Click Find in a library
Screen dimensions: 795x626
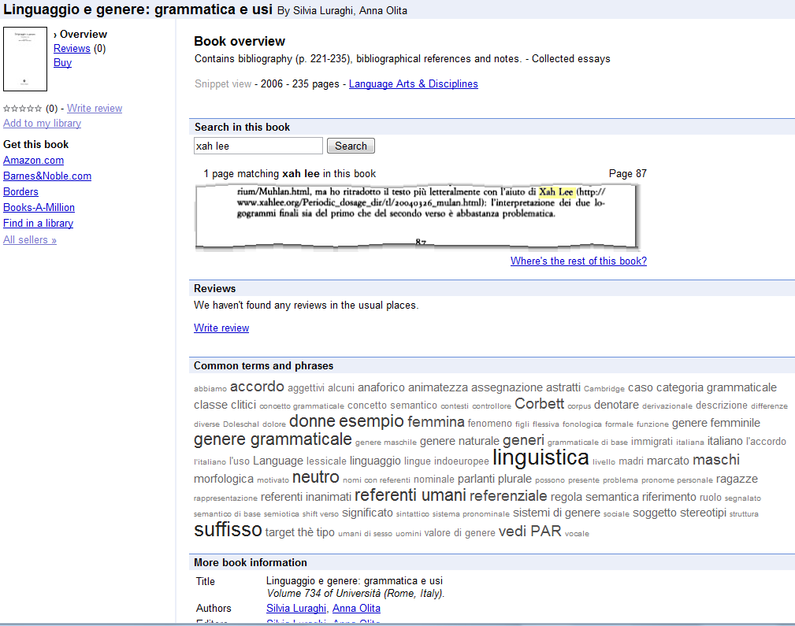click(38, 223)
